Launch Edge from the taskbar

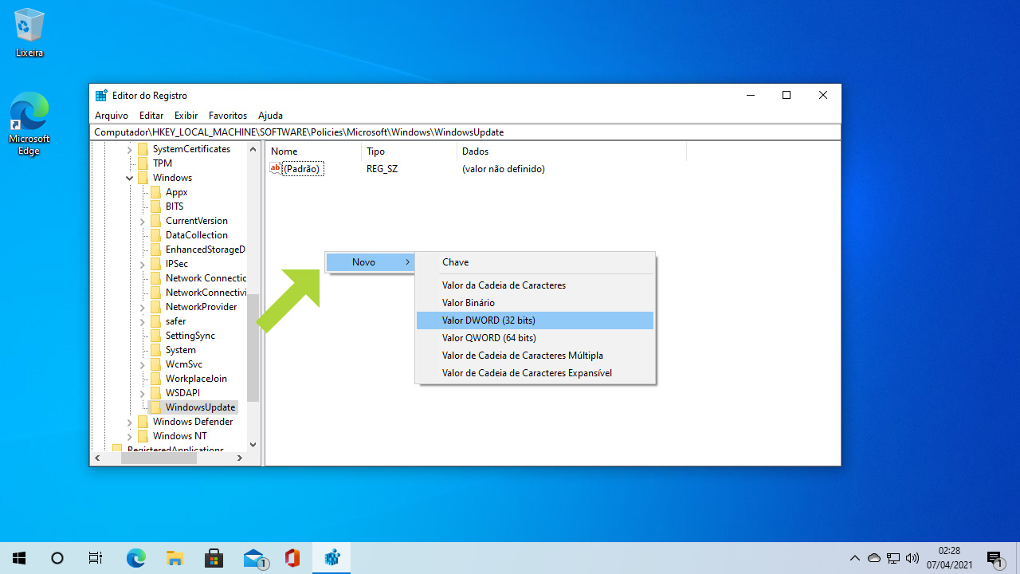[136, 558]
